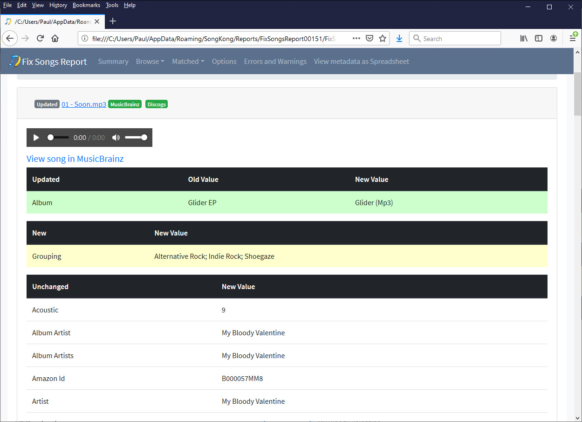Click the Glider EP old value cell
Image resolution: width=582 pixels, height=422 pixels.
point(203,203)
